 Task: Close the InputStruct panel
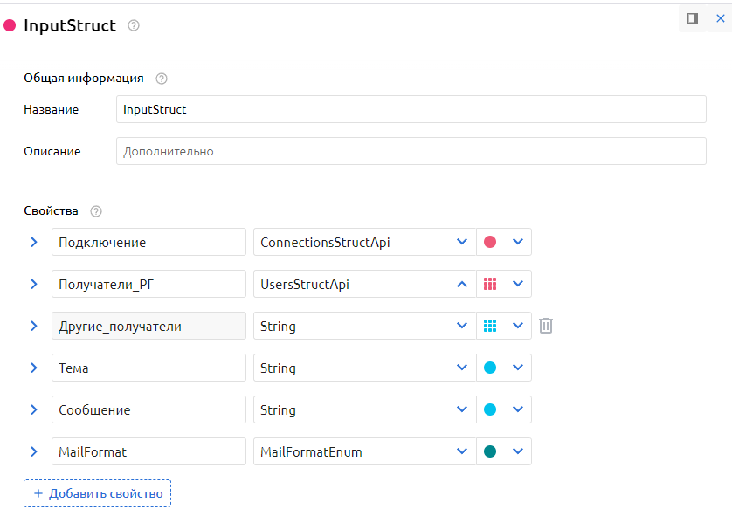click(x=720, y=18)
